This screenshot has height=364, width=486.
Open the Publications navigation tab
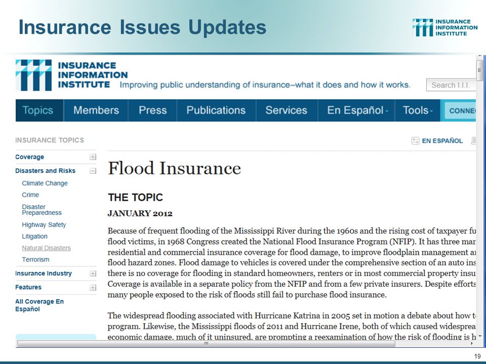(216, 110)
